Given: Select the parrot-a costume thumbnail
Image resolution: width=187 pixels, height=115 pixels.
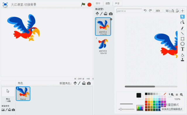Looking at the screenshot, I should 103,27.
